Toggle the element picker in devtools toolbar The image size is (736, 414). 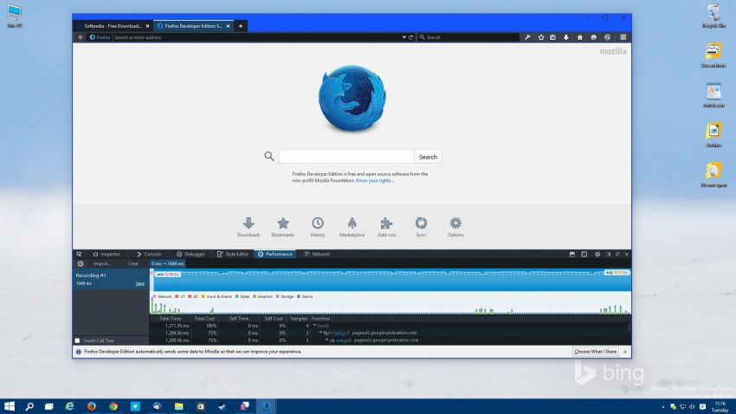(x=79, y=254)
